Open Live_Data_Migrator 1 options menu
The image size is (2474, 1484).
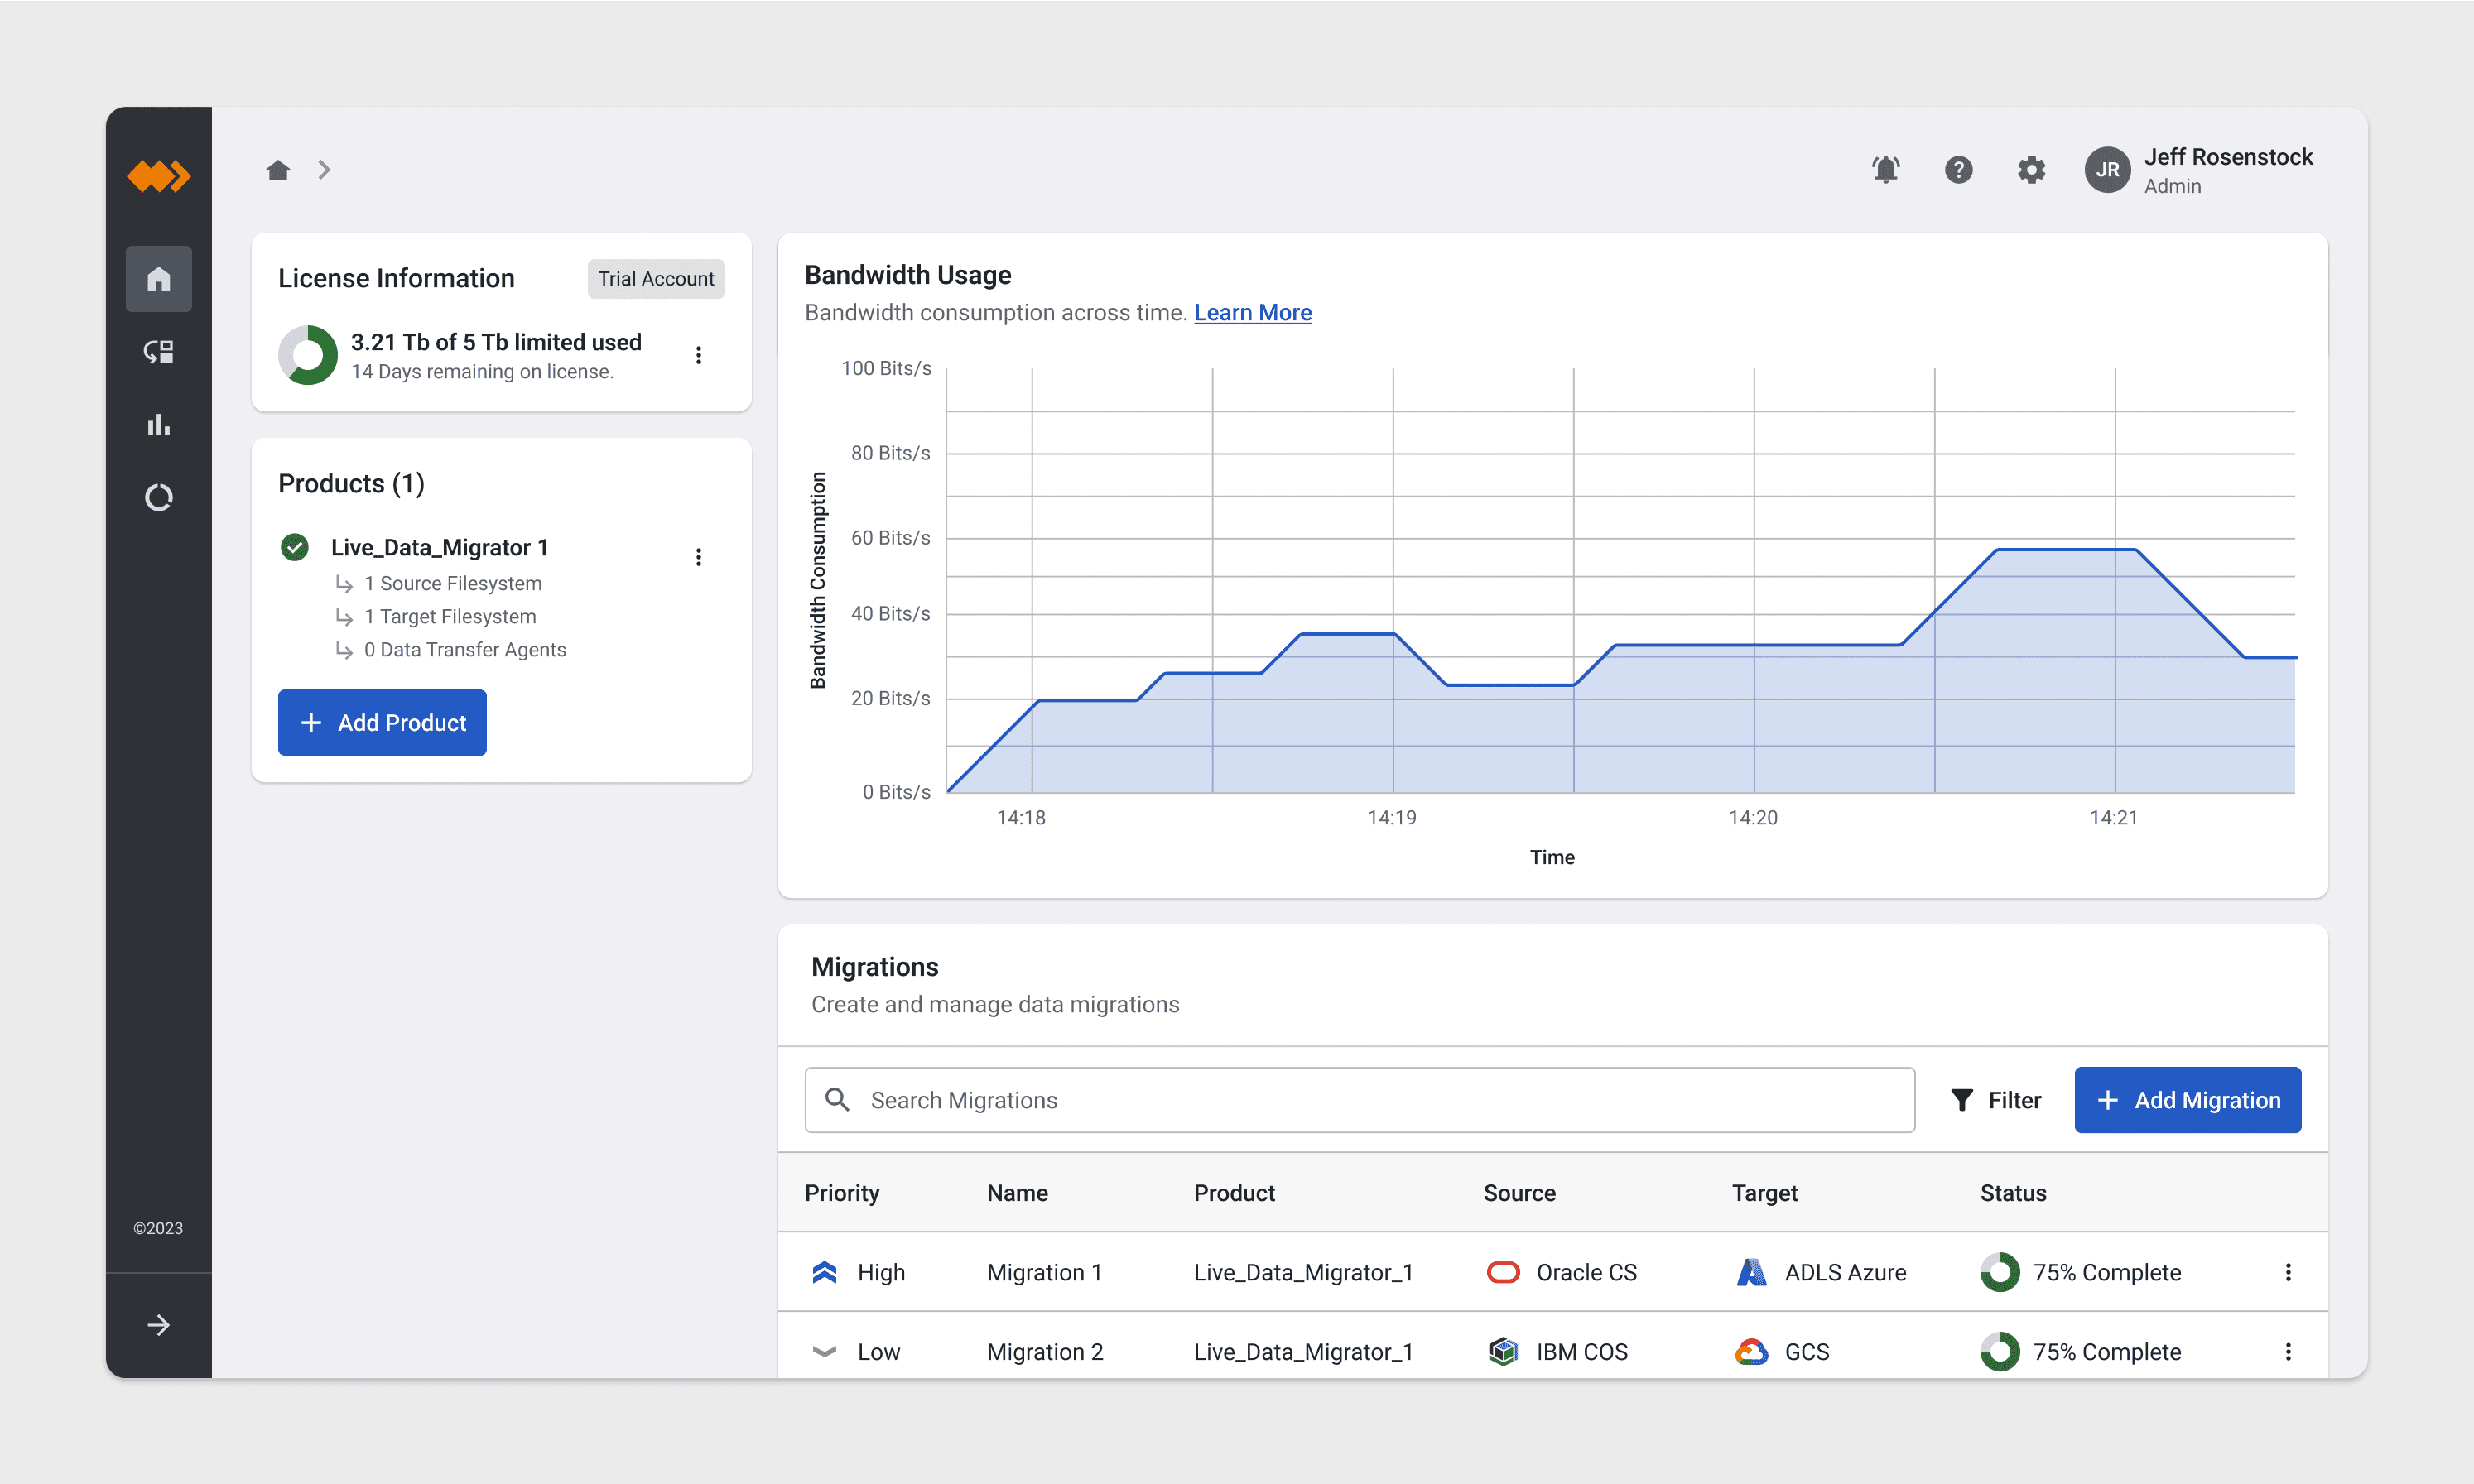(698, 557)
